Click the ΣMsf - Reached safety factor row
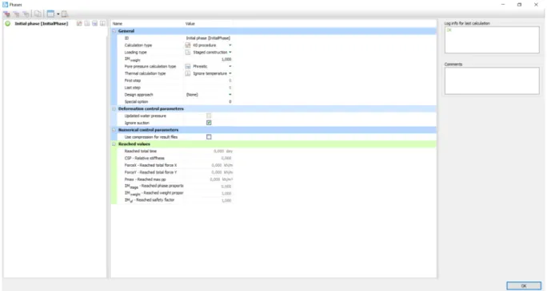 175,200
